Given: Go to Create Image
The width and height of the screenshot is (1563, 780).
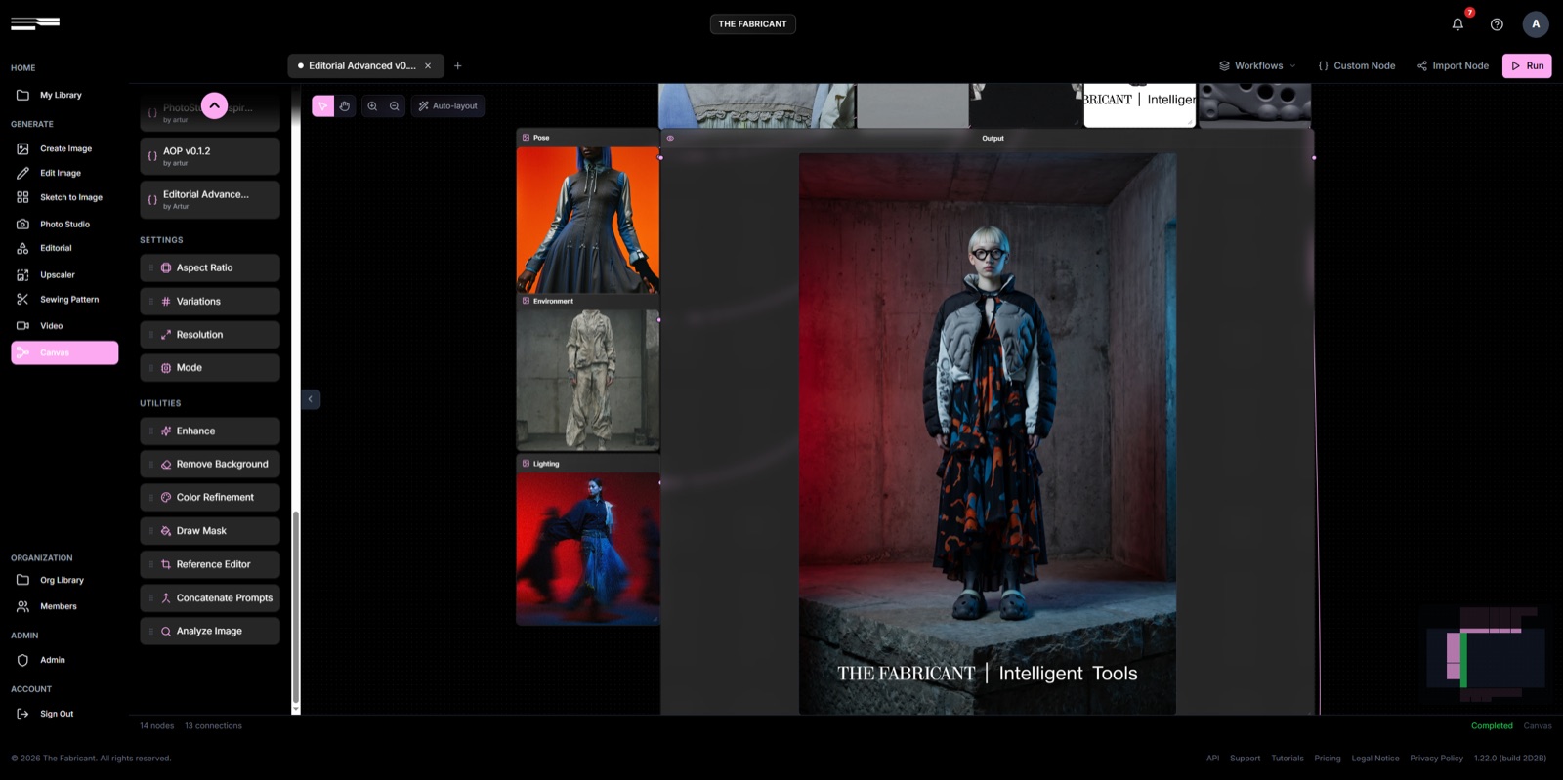Looking at the screenshot, I should coord(65,148).
